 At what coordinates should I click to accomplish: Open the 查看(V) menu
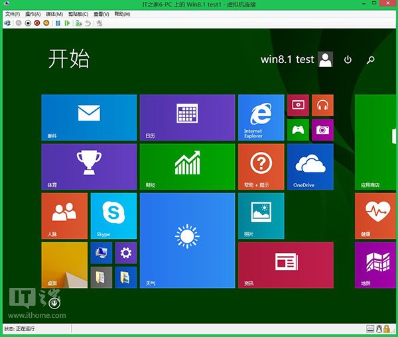point(101,14)
